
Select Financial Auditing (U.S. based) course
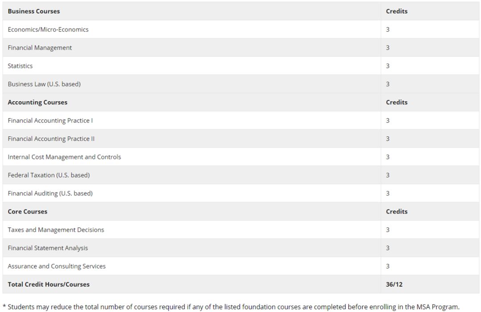(50, 193)
